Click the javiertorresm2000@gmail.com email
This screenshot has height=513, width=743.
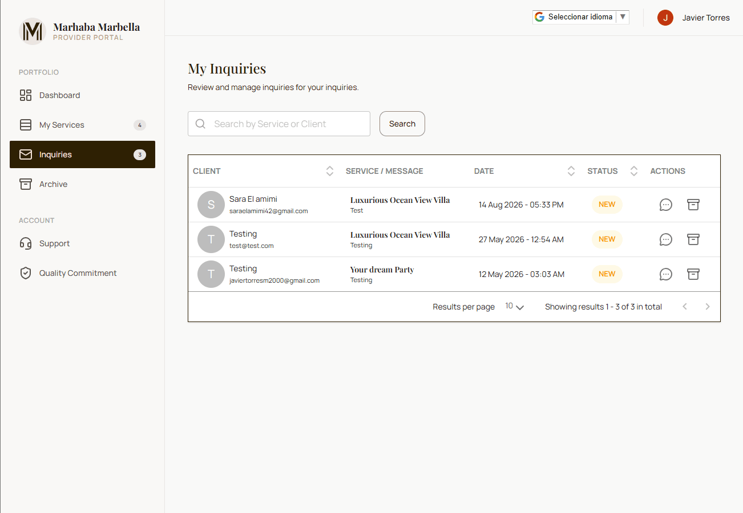(x=274, y=280)
